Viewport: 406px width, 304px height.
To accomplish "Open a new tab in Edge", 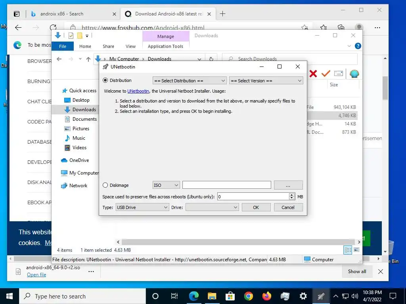I will 222,14.
